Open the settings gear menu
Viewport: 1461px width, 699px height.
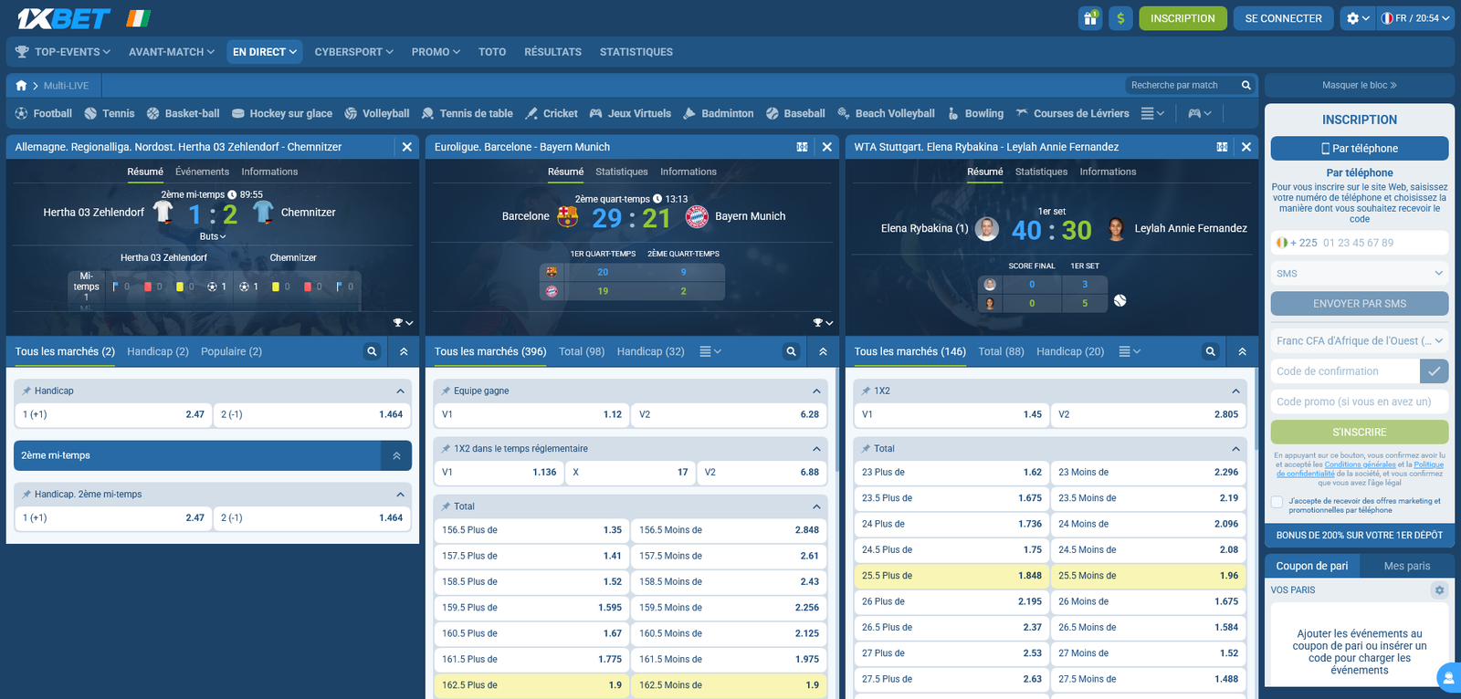pos(1358,18)
